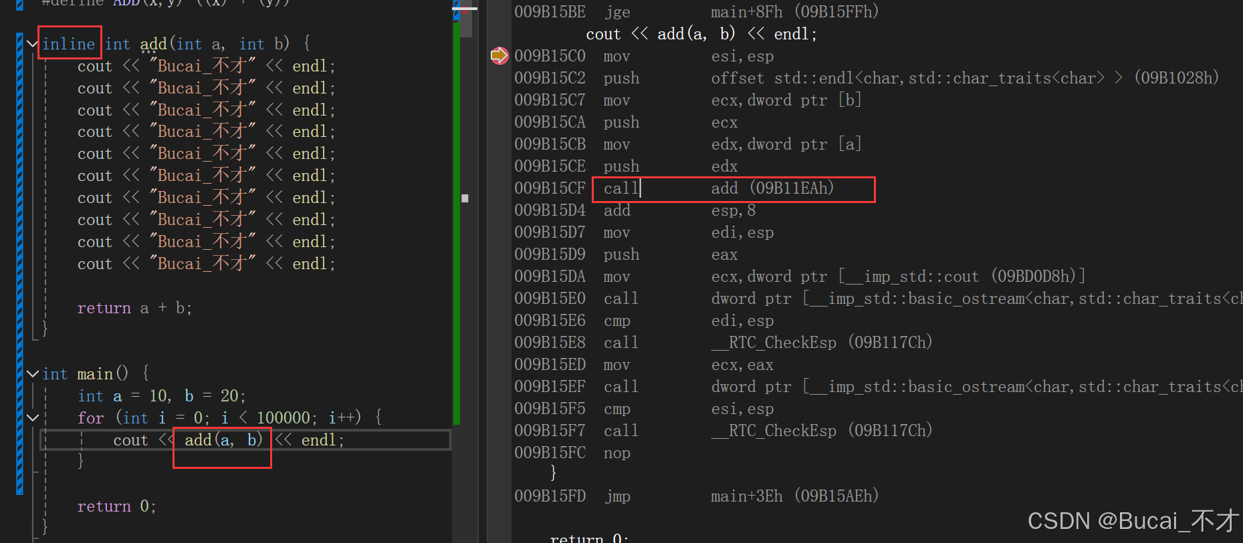Click the 'return 0;' line in main

click(x=116, y=506)
